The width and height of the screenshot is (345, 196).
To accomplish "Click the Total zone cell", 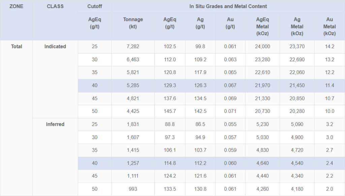I will [x=17, y=46].
